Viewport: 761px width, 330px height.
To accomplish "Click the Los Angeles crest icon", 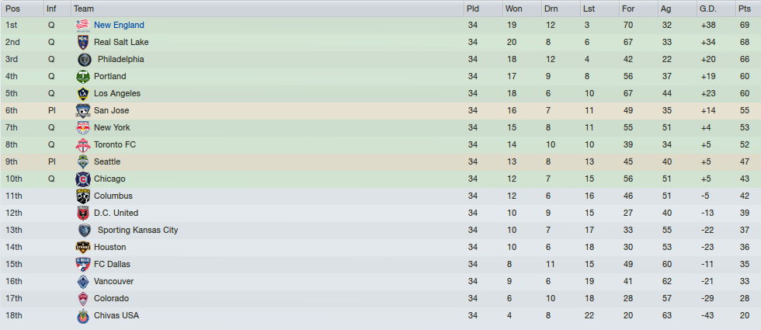I will click(x=82, y=93).
